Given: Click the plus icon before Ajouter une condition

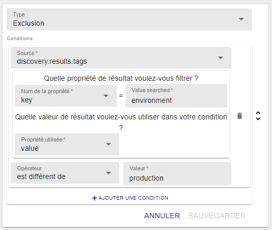Looking at the screenshot, I should click(95, 198).
